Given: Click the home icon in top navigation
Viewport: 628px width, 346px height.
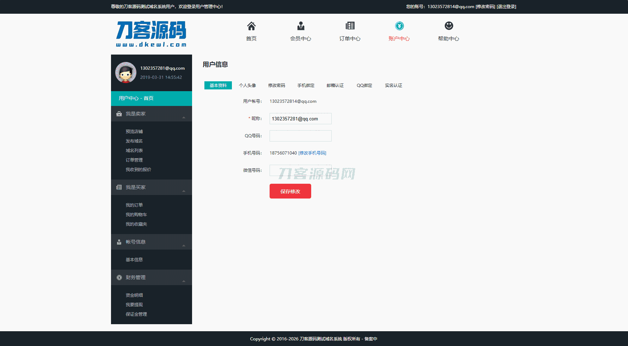Looking at the screenshot, I should (251, 26).
